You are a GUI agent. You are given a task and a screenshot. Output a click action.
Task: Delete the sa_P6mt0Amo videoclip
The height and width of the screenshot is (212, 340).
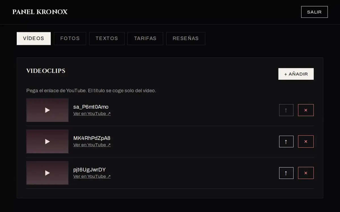coord(306,110)
